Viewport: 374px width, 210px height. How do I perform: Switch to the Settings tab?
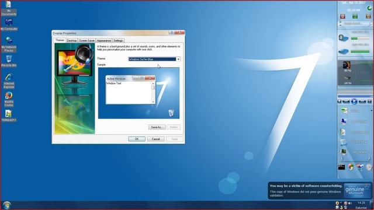click(x=118, y=41)
